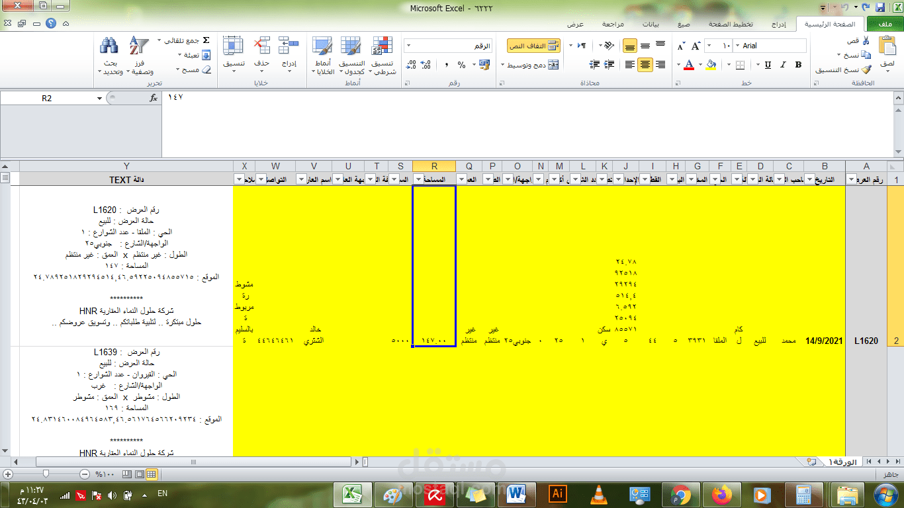
Task: Open Word from the Windows taskbar
Action: click(x=516, y=495)
